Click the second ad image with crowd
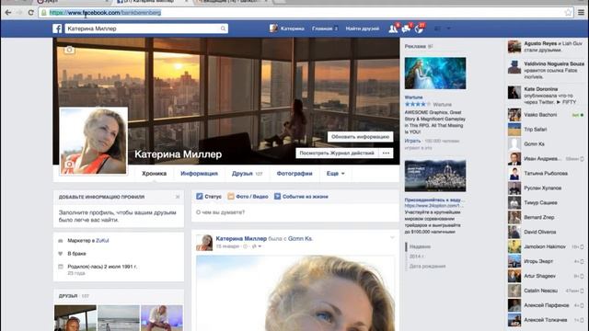The height and width of the screenshot is (331, 589). (435, 176)
